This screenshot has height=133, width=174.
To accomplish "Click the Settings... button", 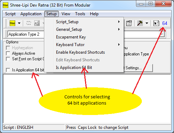I will pos(138,68).
